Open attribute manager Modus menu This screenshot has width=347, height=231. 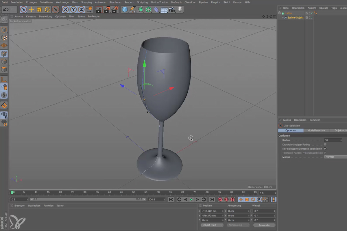[x=287, y=120]
